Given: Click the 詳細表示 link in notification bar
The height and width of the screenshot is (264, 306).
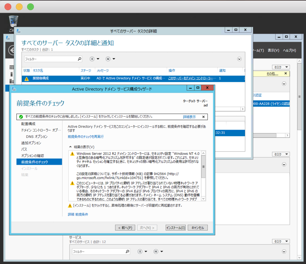Looking at the screenshot, I should (189, 117).
